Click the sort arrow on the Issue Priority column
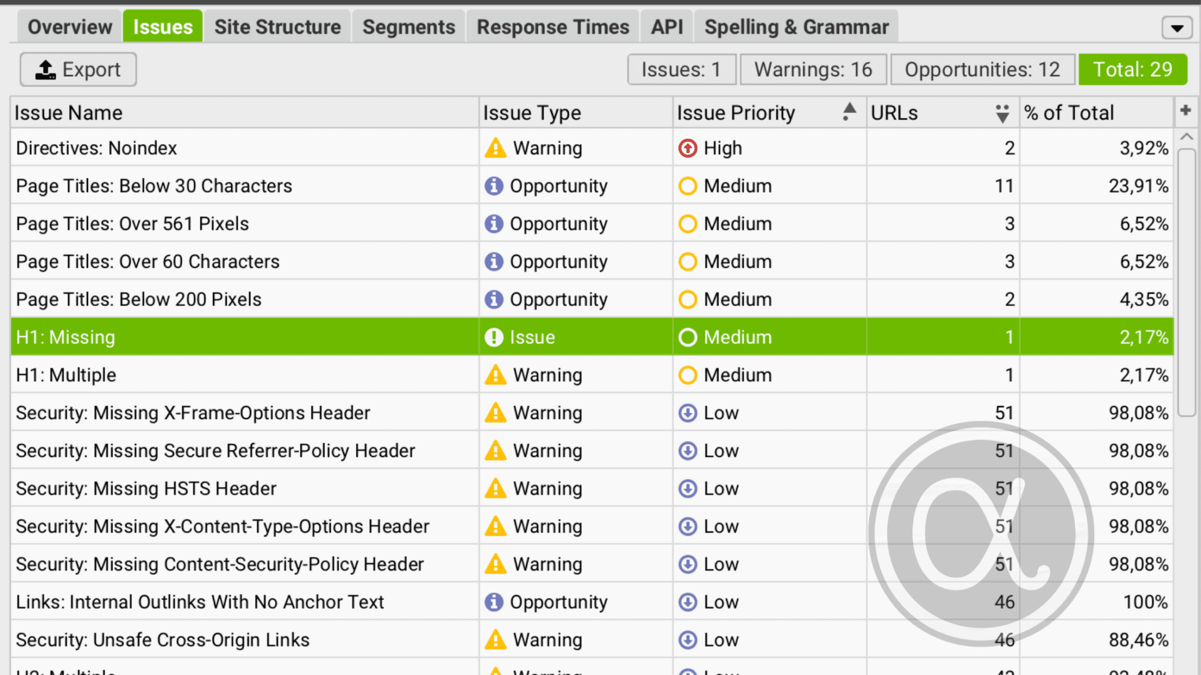This screenshot has width=1201, height=675. tap(849, 112)
